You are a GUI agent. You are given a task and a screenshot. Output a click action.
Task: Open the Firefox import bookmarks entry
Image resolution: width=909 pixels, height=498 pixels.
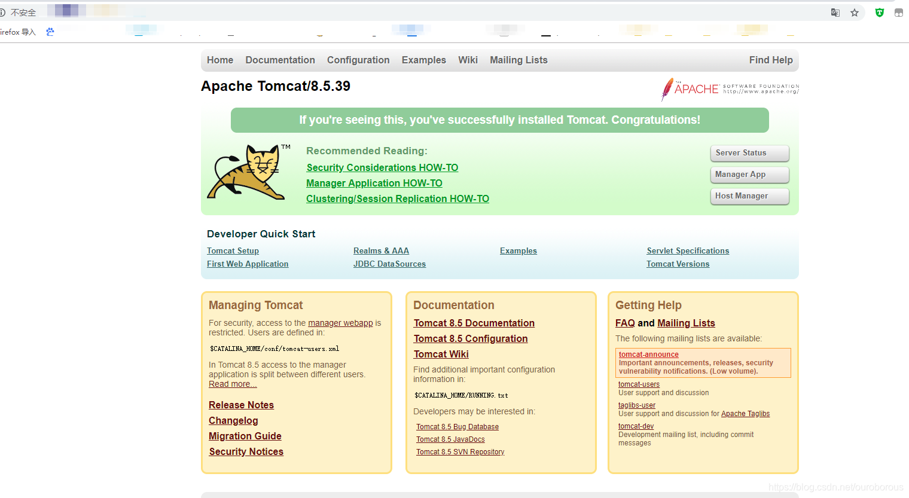pyautogui.click(x=18, y=32)
